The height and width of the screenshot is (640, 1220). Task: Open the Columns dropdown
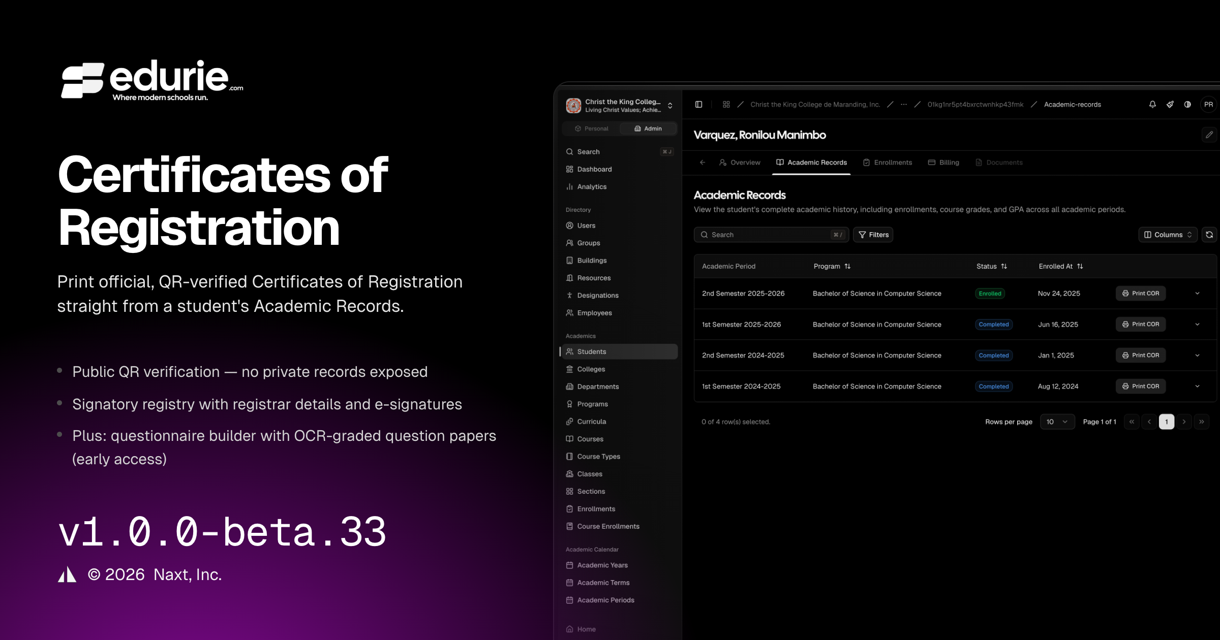coord(1168,235)
